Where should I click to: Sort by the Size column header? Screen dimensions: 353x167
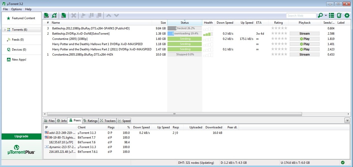(159, 23)
